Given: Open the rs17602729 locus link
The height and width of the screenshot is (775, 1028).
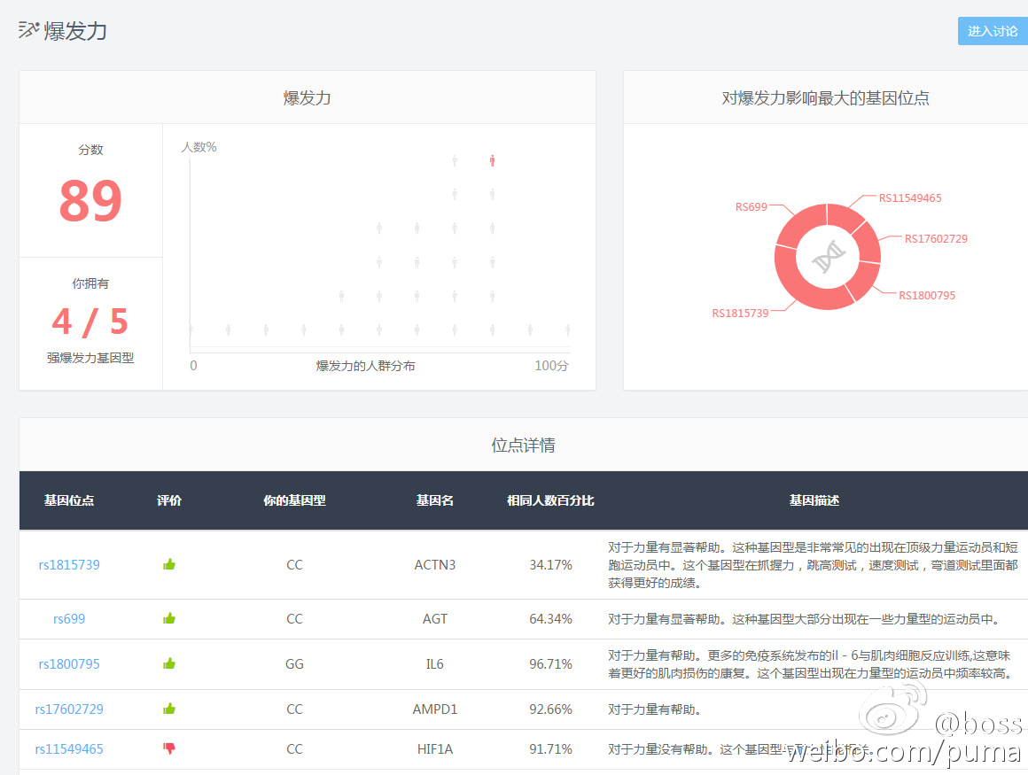Looking at the screenshot, I should tap(69, 709).
